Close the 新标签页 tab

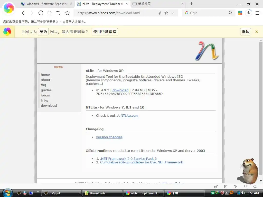pos(183,4)
